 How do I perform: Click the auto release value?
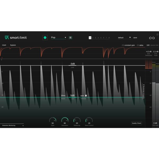[82, 96]
